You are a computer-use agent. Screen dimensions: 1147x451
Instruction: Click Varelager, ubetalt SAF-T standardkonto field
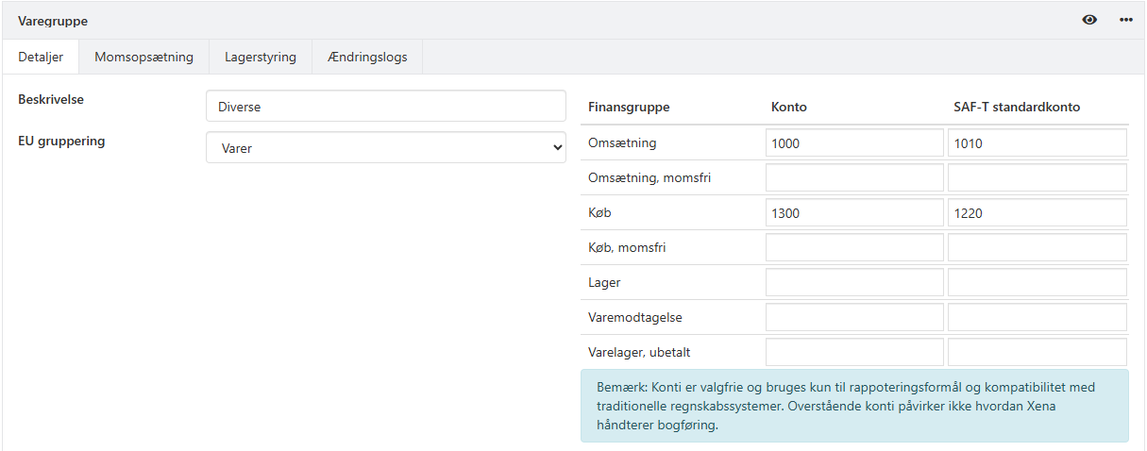tap(1037, 353)
